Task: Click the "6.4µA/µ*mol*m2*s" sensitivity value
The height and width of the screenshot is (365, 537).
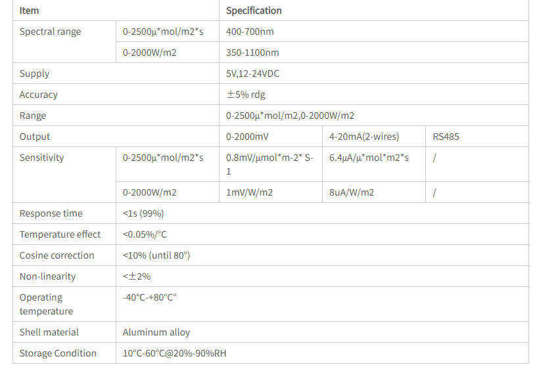Action: click(369, 158)
